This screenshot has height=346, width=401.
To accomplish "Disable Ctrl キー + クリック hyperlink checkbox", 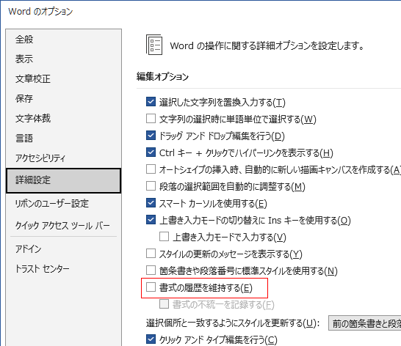I will point(151,152).
